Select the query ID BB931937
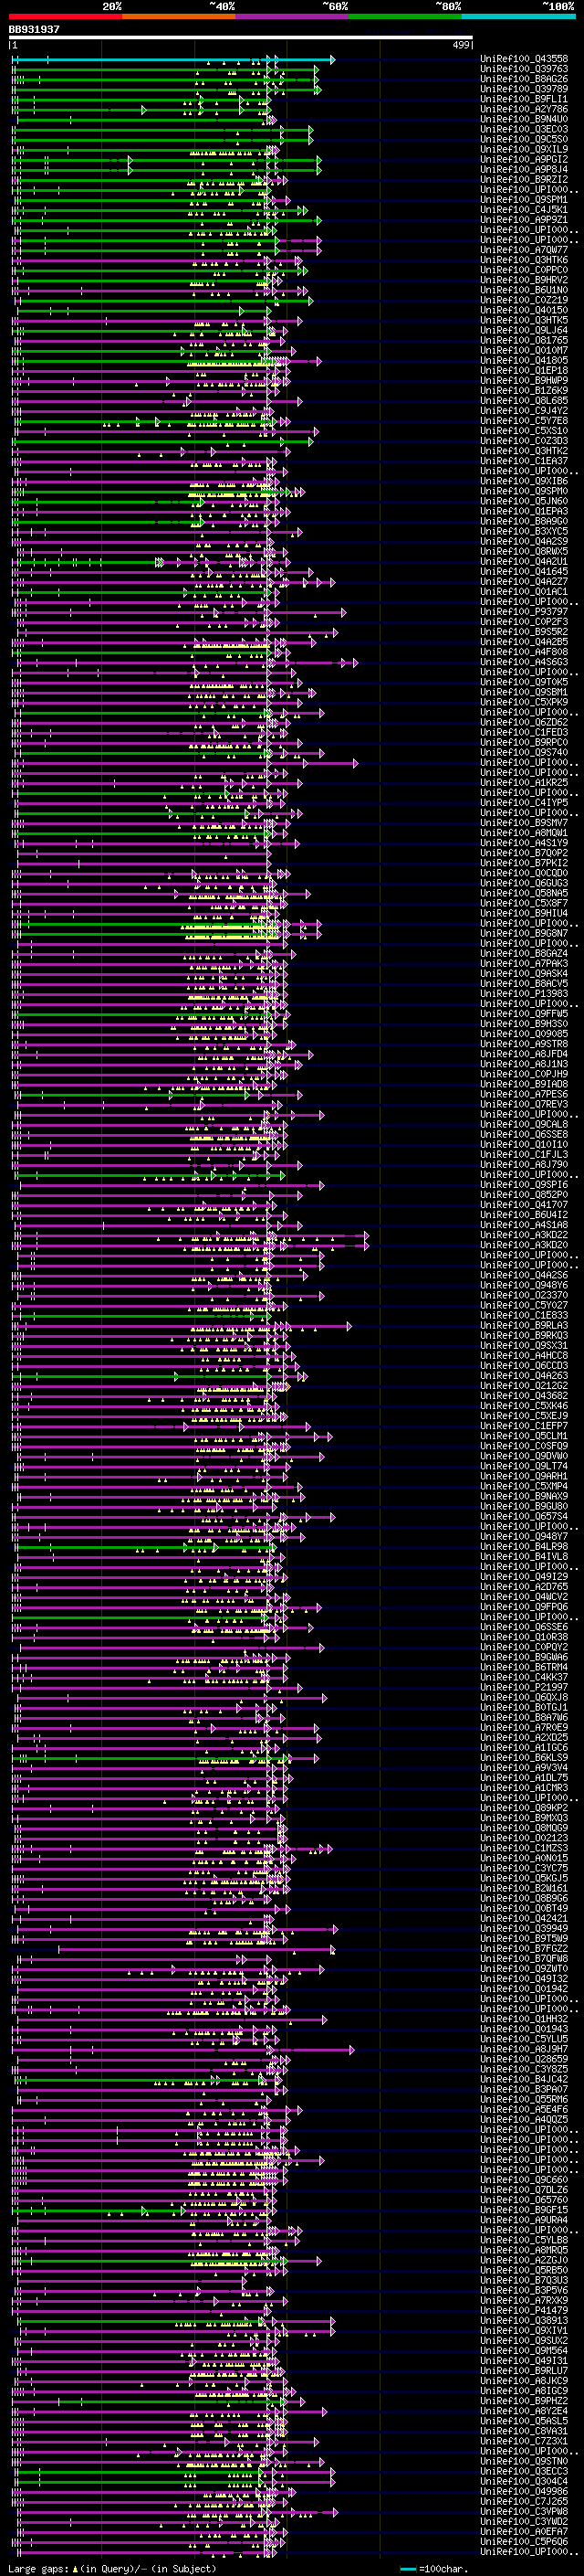The height and width of the screenshot is (2576, 584). coord(34,29)
